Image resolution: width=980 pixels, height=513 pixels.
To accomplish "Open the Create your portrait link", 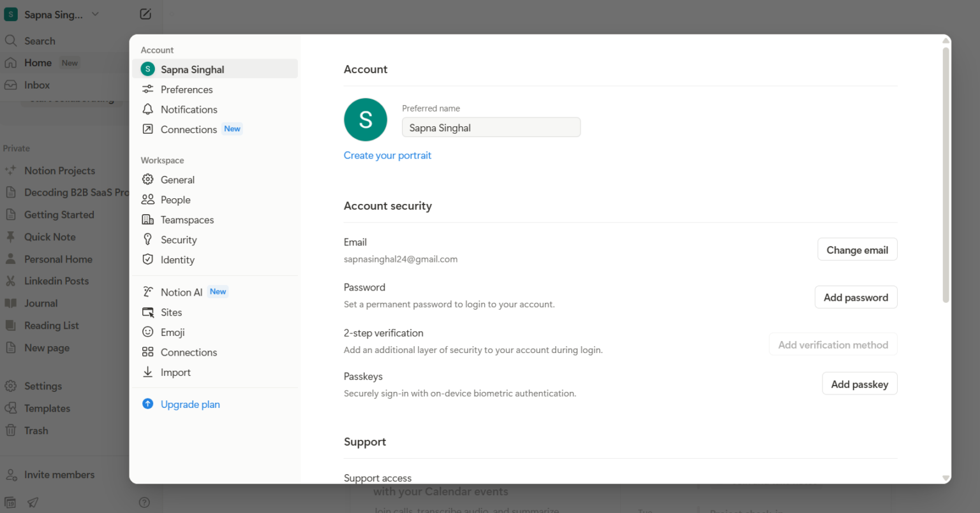I will (x=387, y=155).
